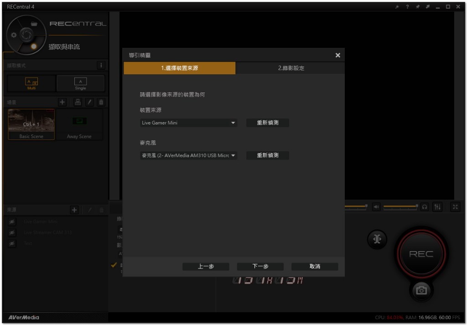Select Live Streamer CAM 313 source name
The height and width of the screenshot is (325, 467).
(47, 232)
